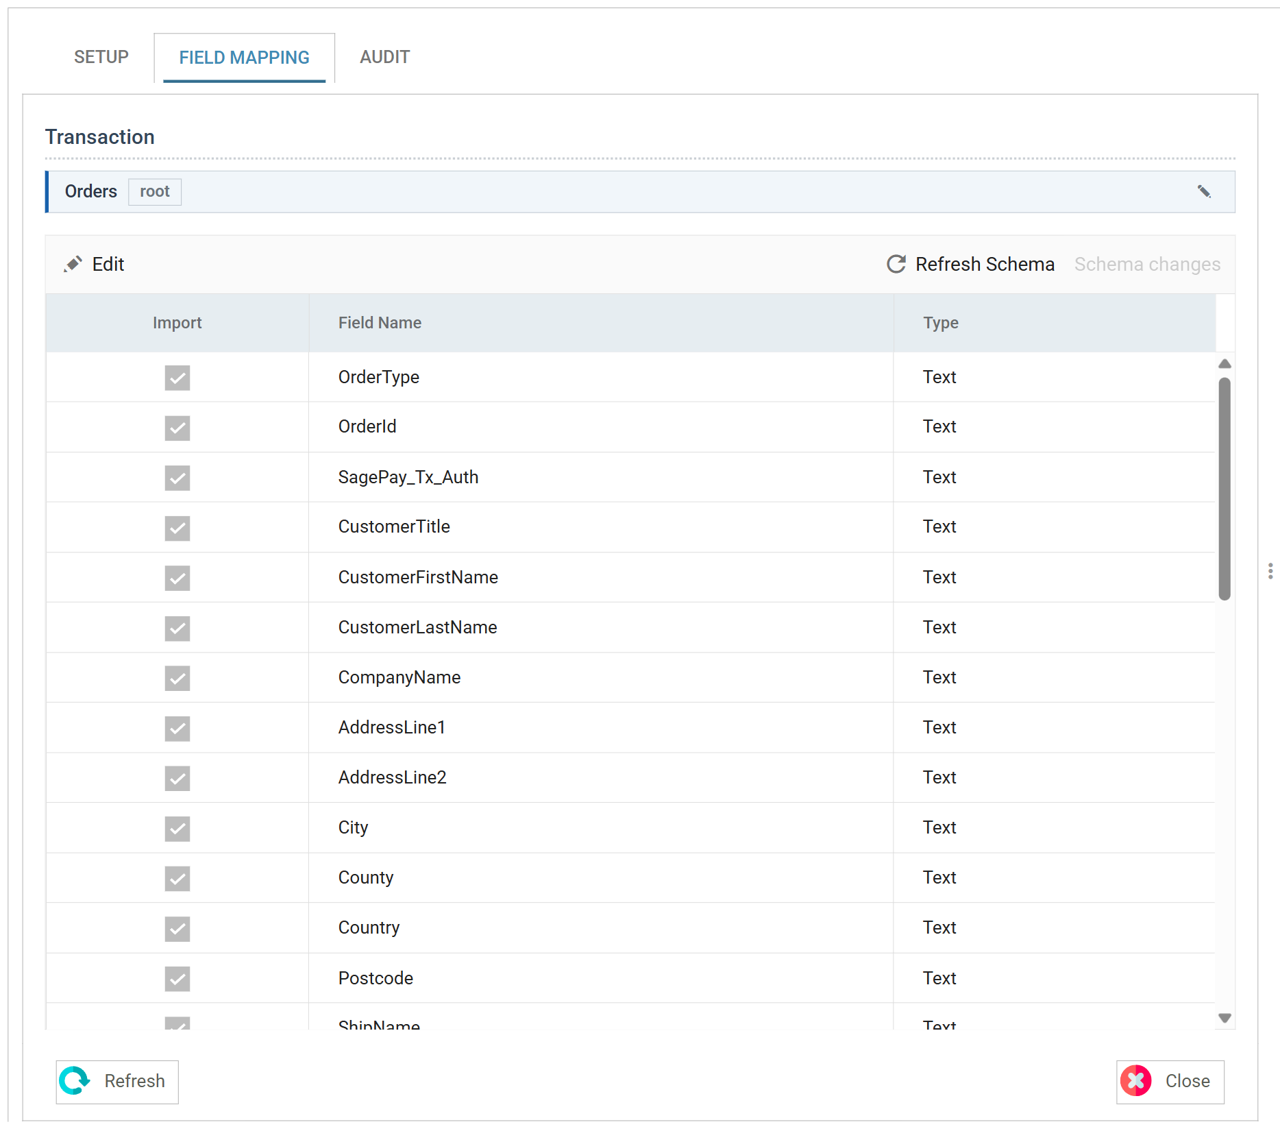This screenshot has height=1142, width=1280.
Task: Switch to the AUDIT tab
Action: click(385, 57)
